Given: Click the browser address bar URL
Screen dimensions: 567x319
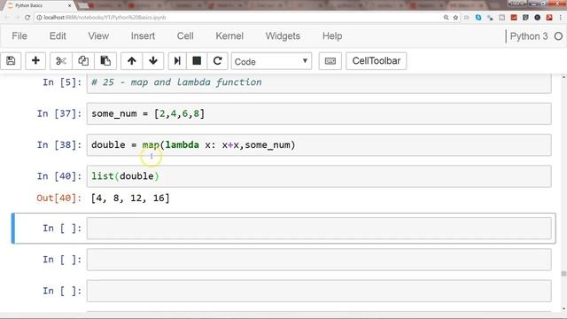Looking at the screenshot, I should [105, 18].
